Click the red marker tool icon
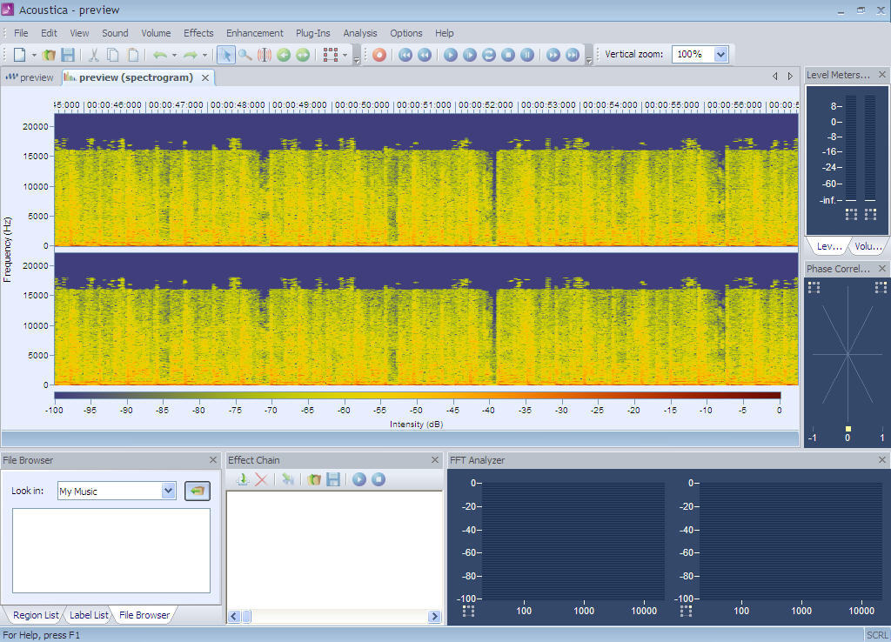 [265, 55]
